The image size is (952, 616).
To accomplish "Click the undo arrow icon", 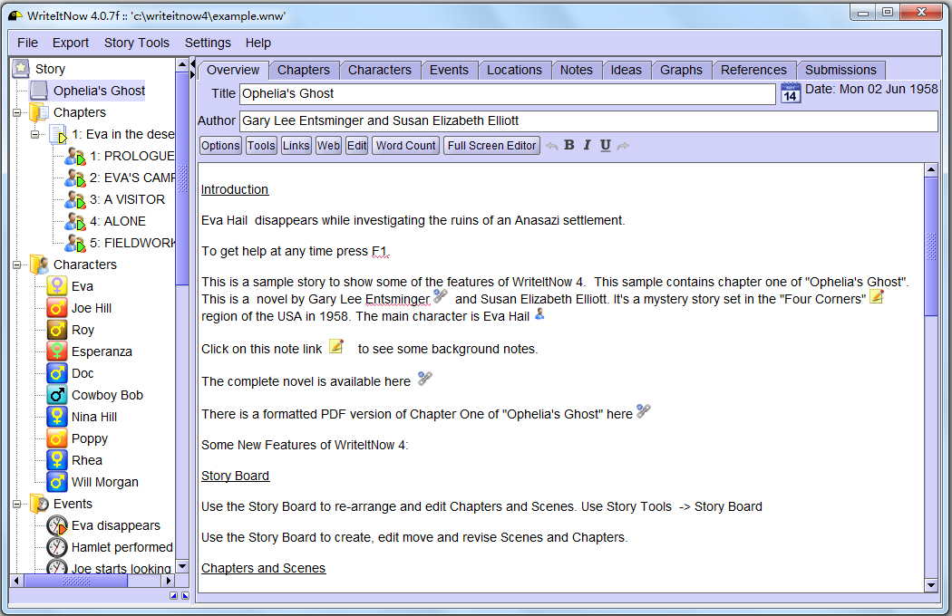I will tap(552, 146).
